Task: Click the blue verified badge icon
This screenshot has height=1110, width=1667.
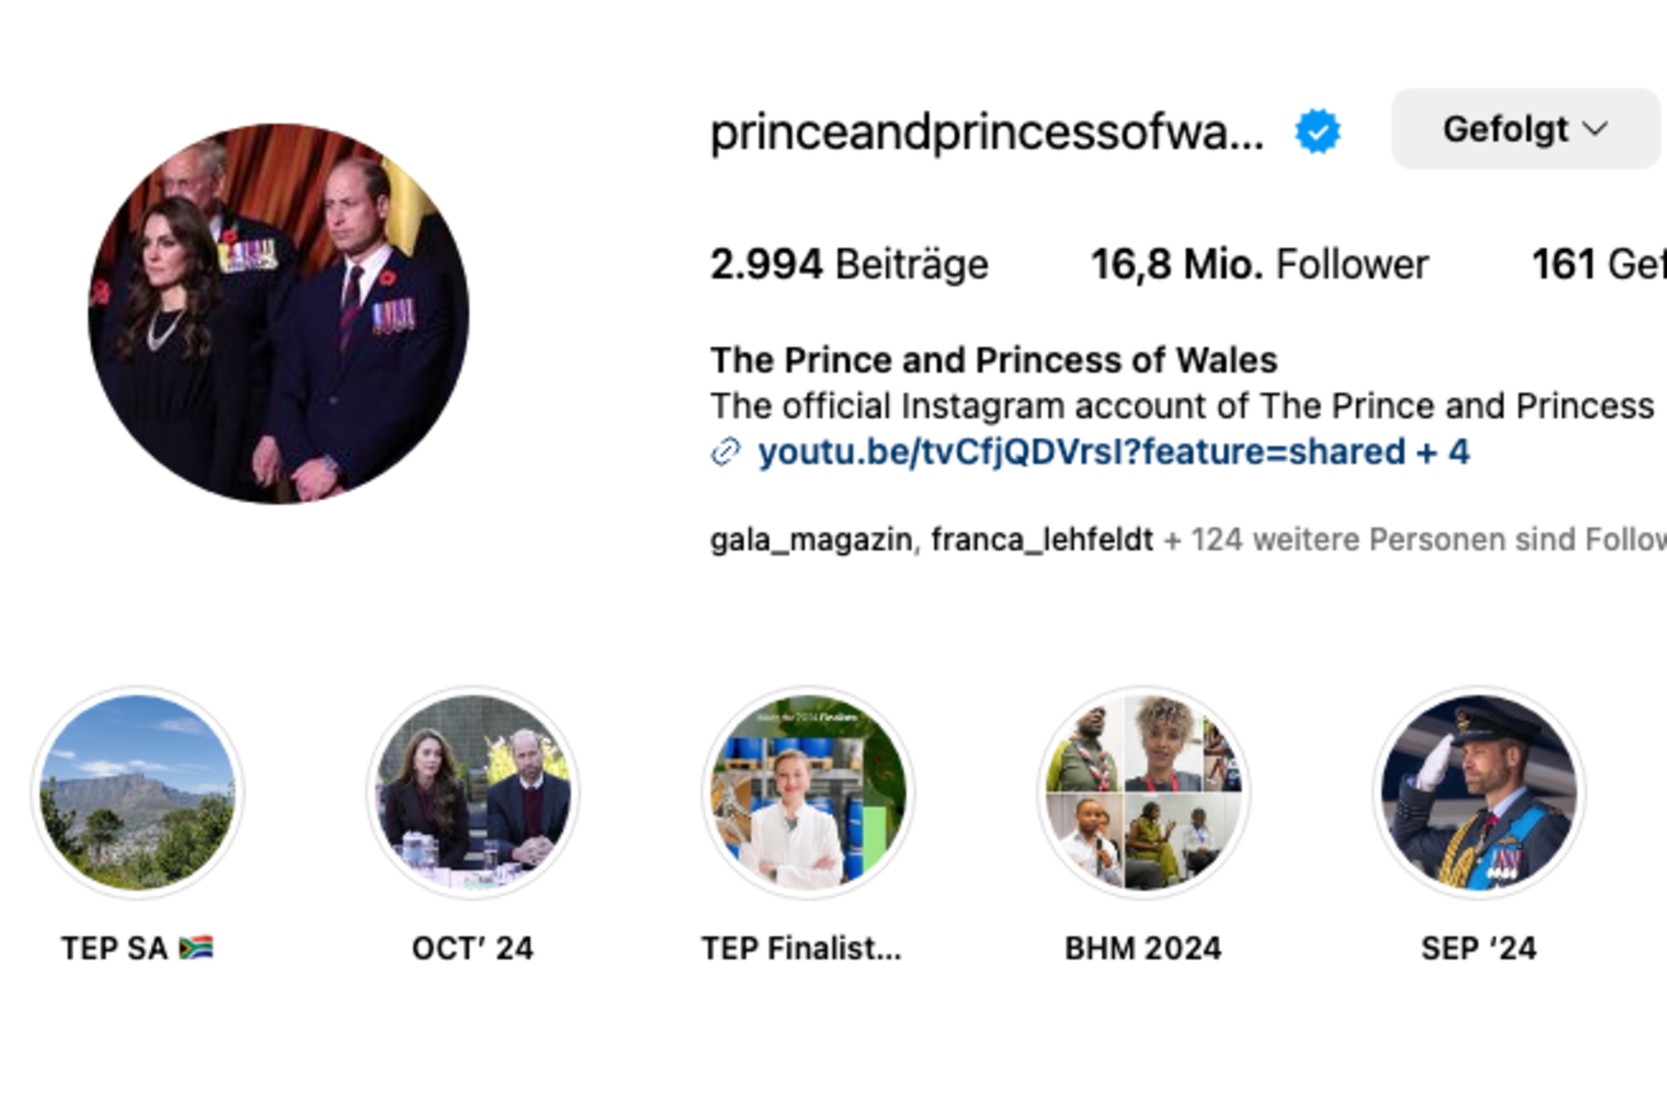Action: click(x=1317, y=131)
